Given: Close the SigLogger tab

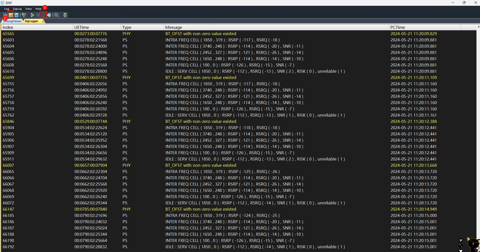Looking at the screenshot, I should 43,21.
